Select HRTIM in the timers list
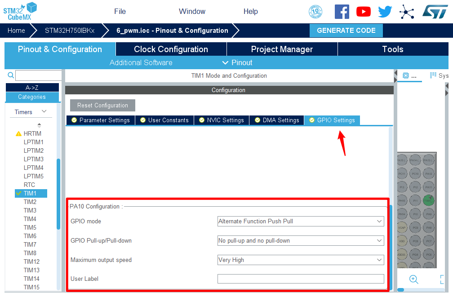Screen dimensions: 453x297 pos(32,133)
